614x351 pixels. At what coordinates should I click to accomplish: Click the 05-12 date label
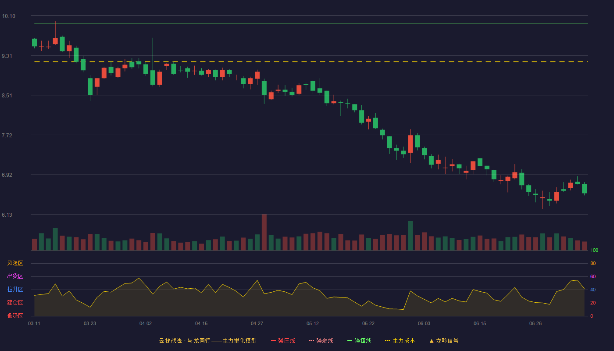pos(313,323)
